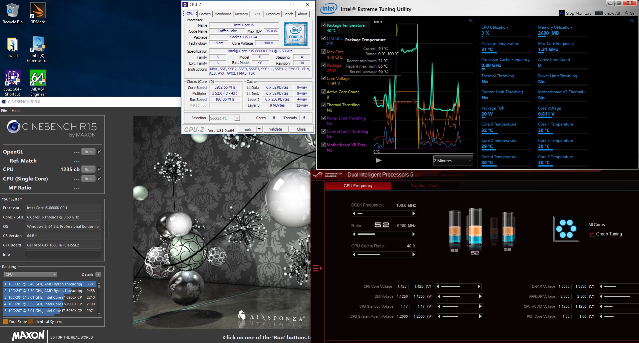Viewport: 639px width, 343px height.
Task: Toggle the Group Tuning checkbox
Action: pos(592,234)
